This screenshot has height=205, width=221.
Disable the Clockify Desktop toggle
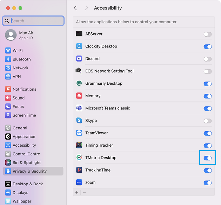tap(208, 47)
